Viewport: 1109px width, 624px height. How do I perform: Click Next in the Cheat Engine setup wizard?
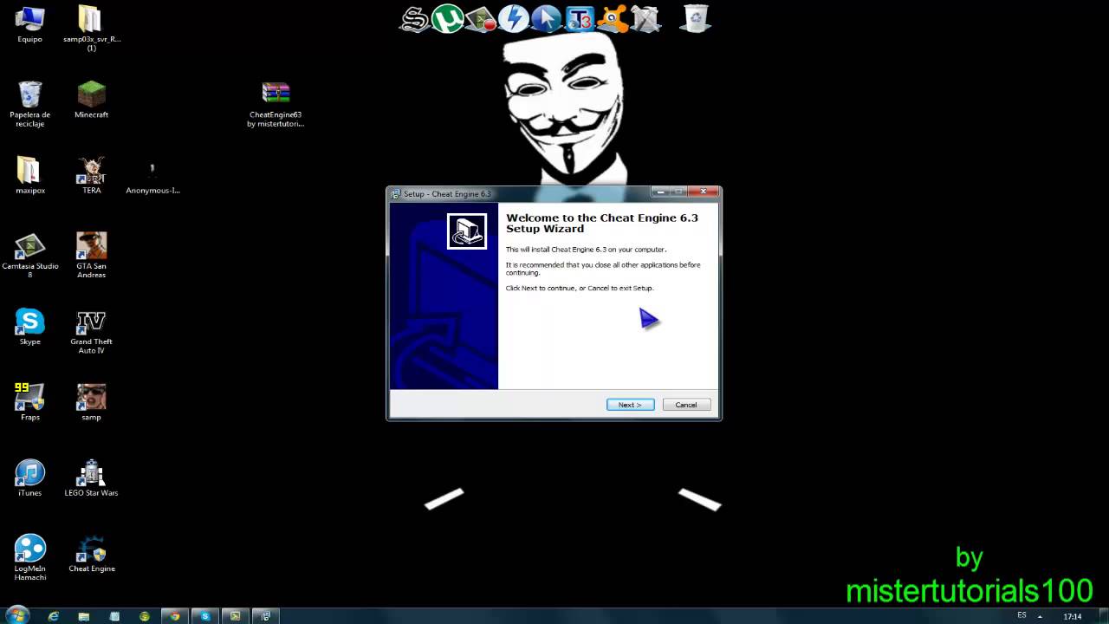[630, 405]
